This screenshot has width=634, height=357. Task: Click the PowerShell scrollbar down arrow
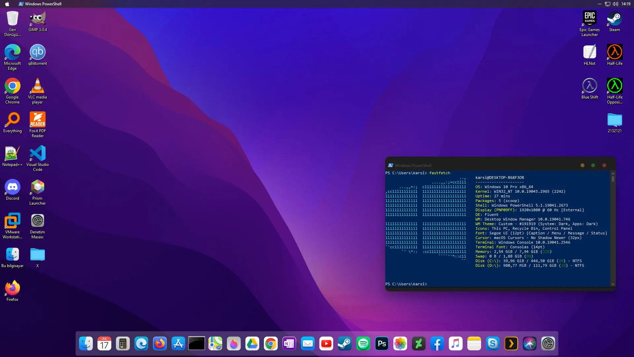click(x=613, y=284)
